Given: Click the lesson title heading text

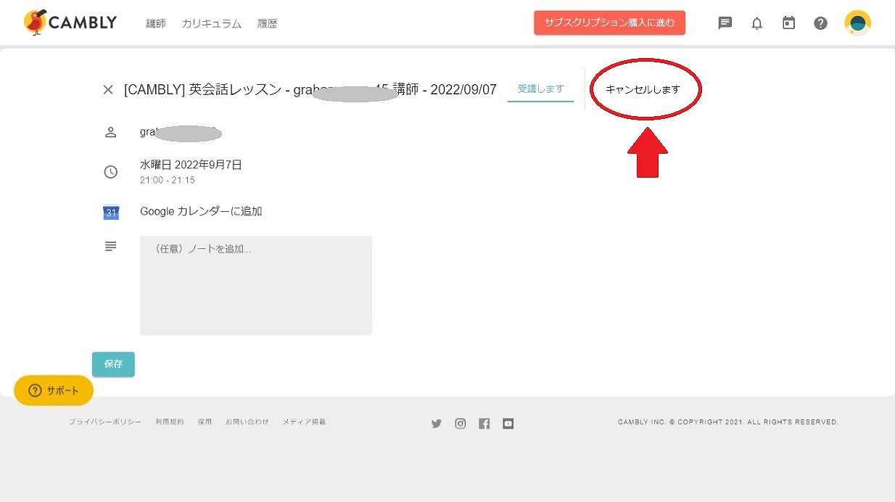Looking at the screenshot, I should 310,90.
